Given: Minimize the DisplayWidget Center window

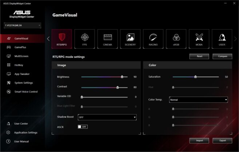Looking at the screenshot, I should (226, 3).
